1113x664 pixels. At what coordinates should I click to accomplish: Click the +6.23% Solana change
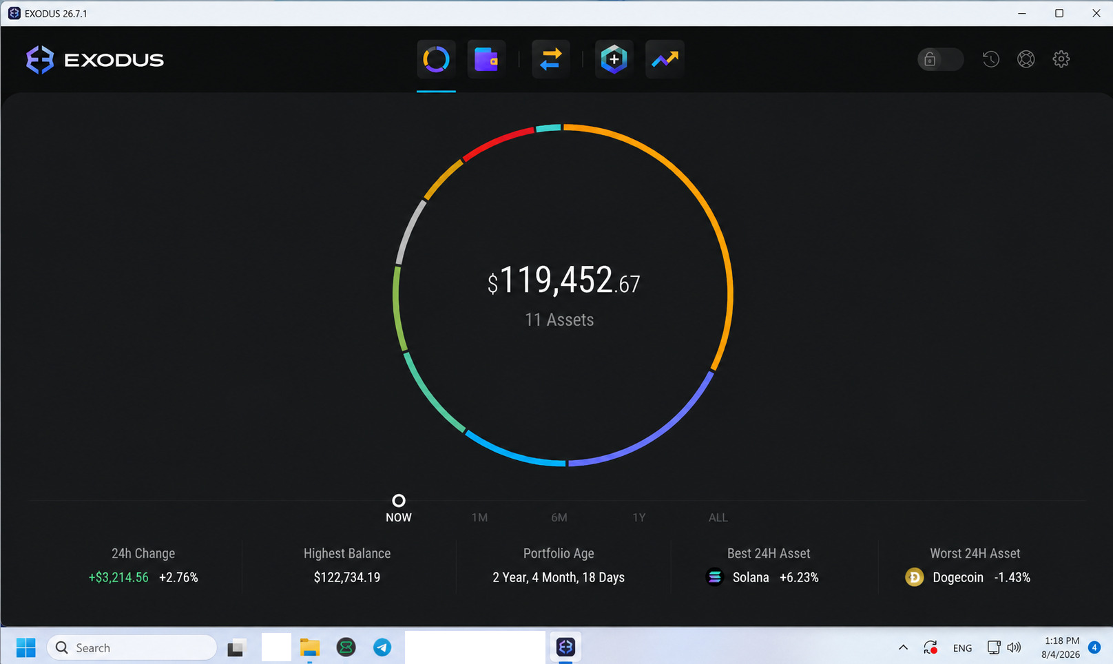pos(799,577)
